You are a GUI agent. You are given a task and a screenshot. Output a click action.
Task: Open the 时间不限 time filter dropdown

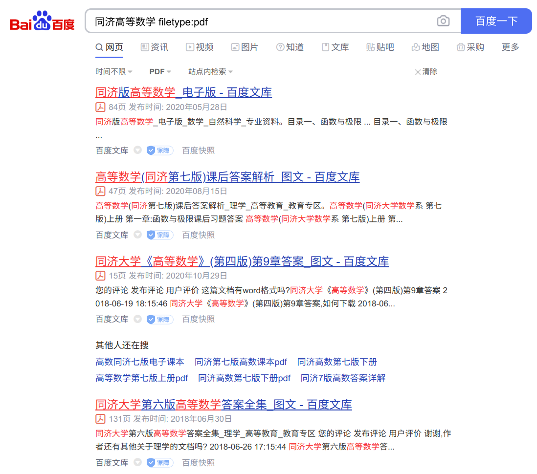pos(113,71)
